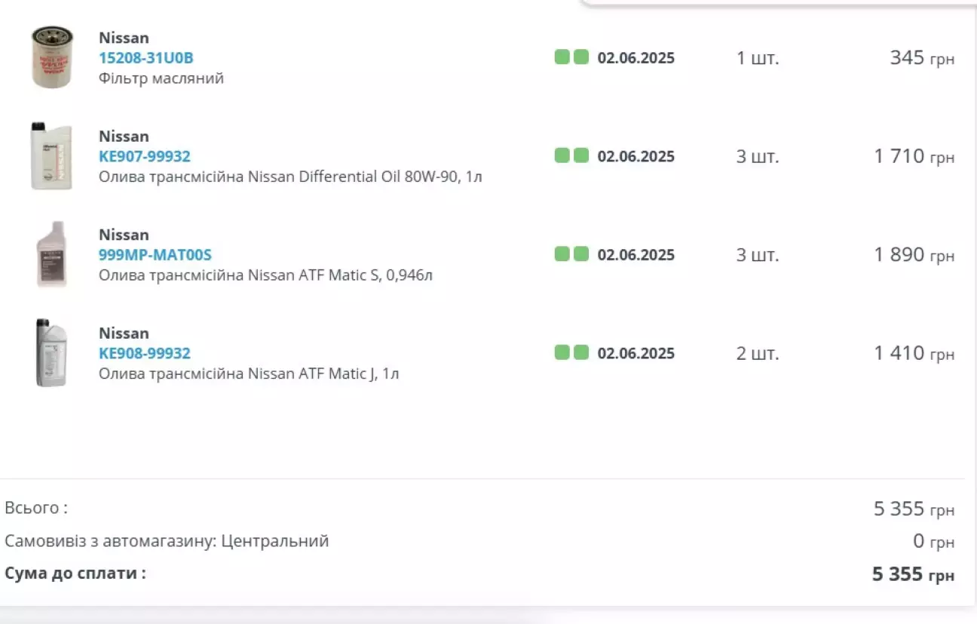977x624 pixels.
Task: Click delivery date 02.06.2025 for ATF Matic S row
Action: 636,255
